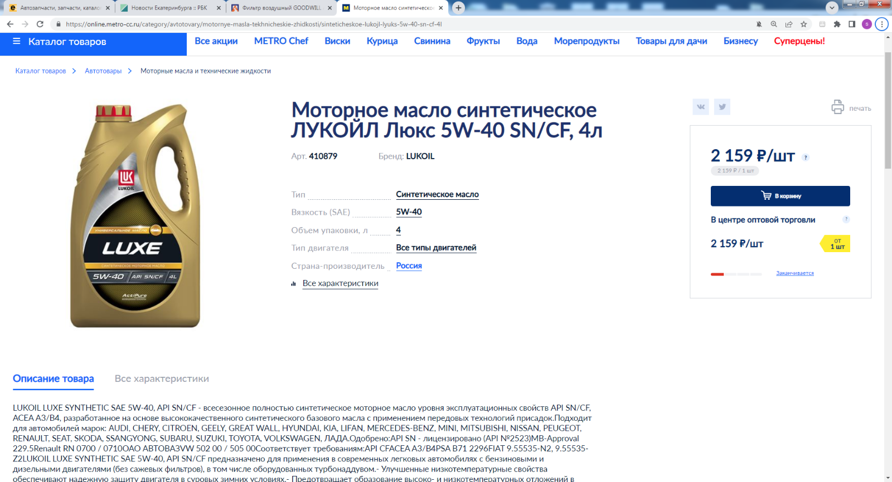
Task: Open Chrome three-dot menu
Action: tap(881, 24)
